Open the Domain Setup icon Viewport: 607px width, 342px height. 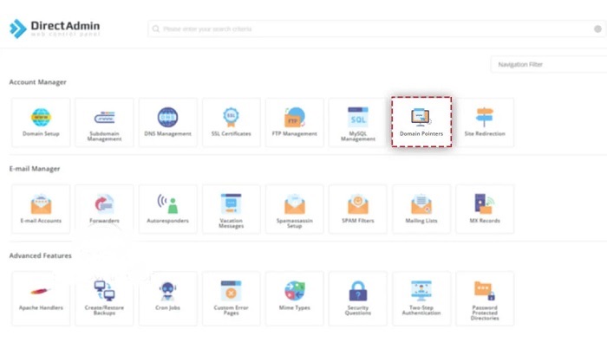click(x=41, y=122)
